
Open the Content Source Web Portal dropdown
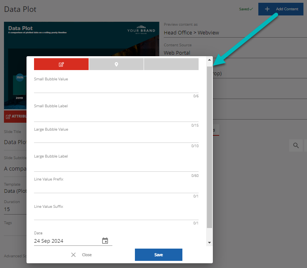click(235, 53)
